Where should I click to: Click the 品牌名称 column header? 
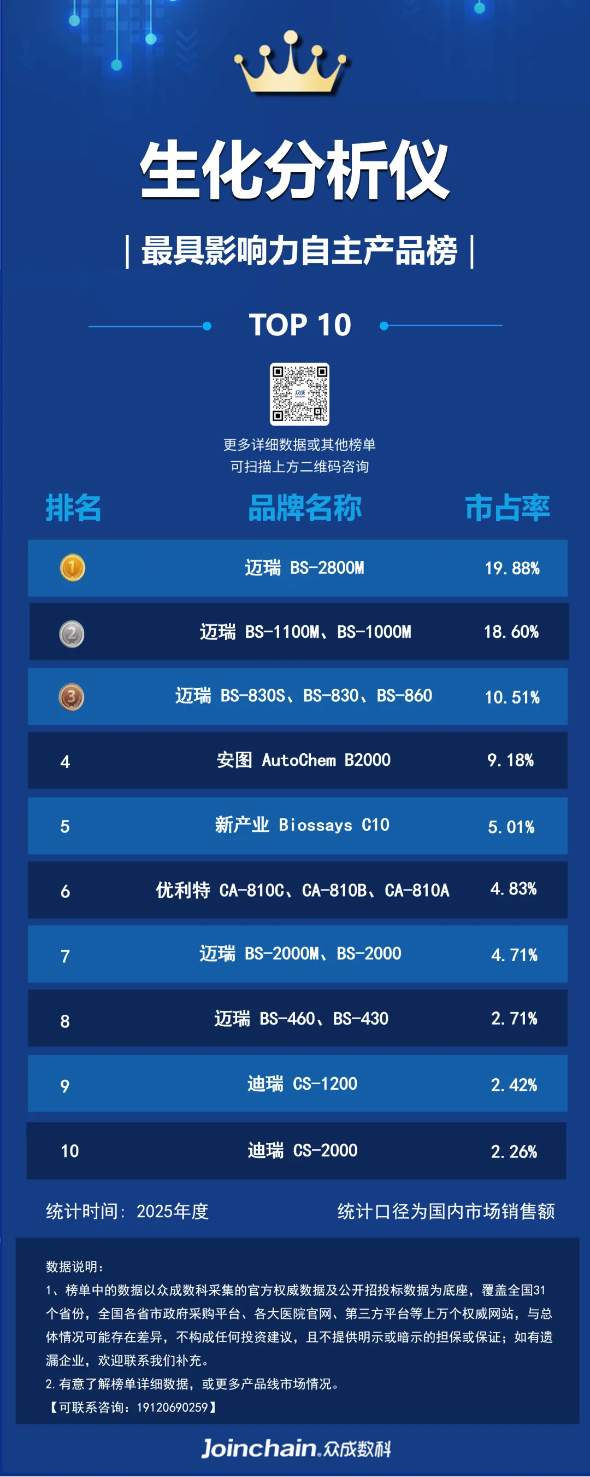pyautogui.click(x=305, y=508)
